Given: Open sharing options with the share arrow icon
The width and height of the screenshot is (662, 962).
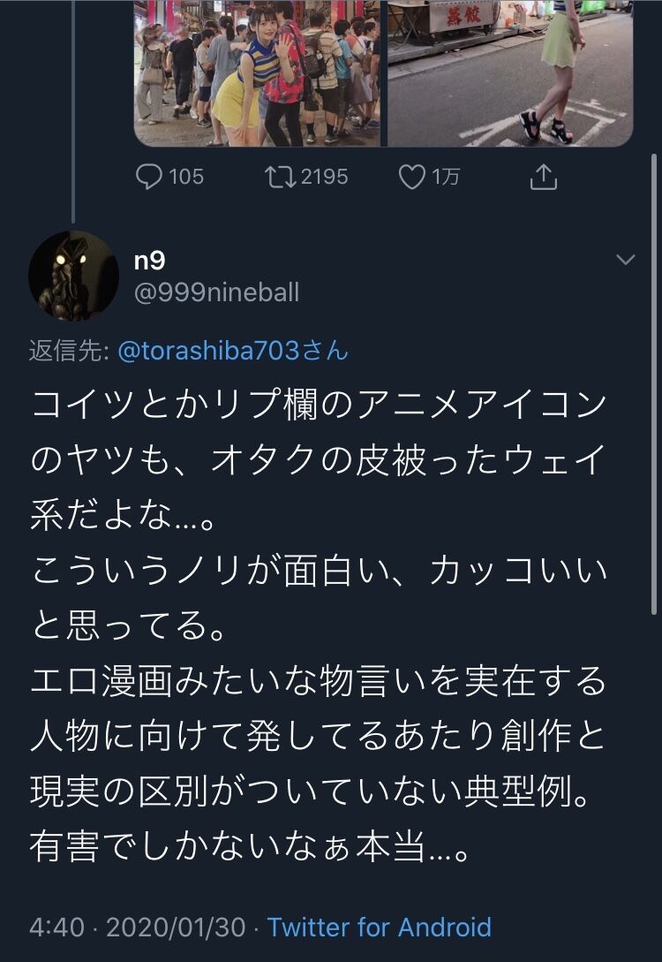Looking at the screenshot, I should tap(545, 177).
